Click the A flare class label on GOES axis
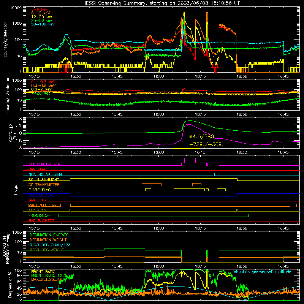This screenshot has width=304, height=304. tap(21, 147)
